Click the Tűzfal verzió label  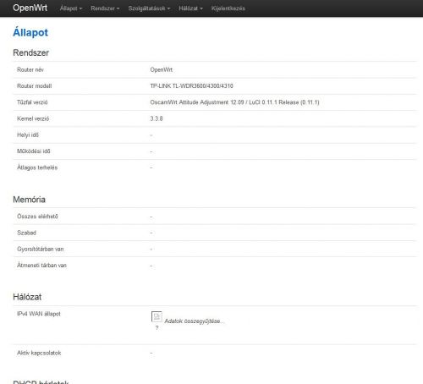(32, 102)
